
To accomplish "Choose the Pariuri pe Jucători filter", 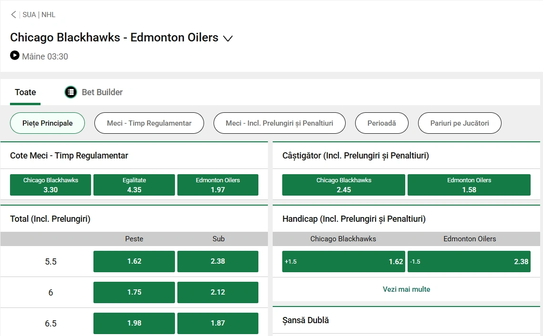I will coord(460,123).
